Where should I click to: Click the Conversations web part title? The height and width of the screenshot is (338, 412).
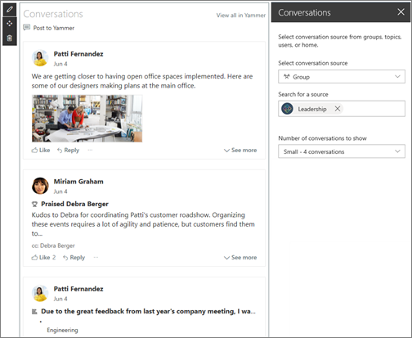pyautogui.click(x=53, y=14)
